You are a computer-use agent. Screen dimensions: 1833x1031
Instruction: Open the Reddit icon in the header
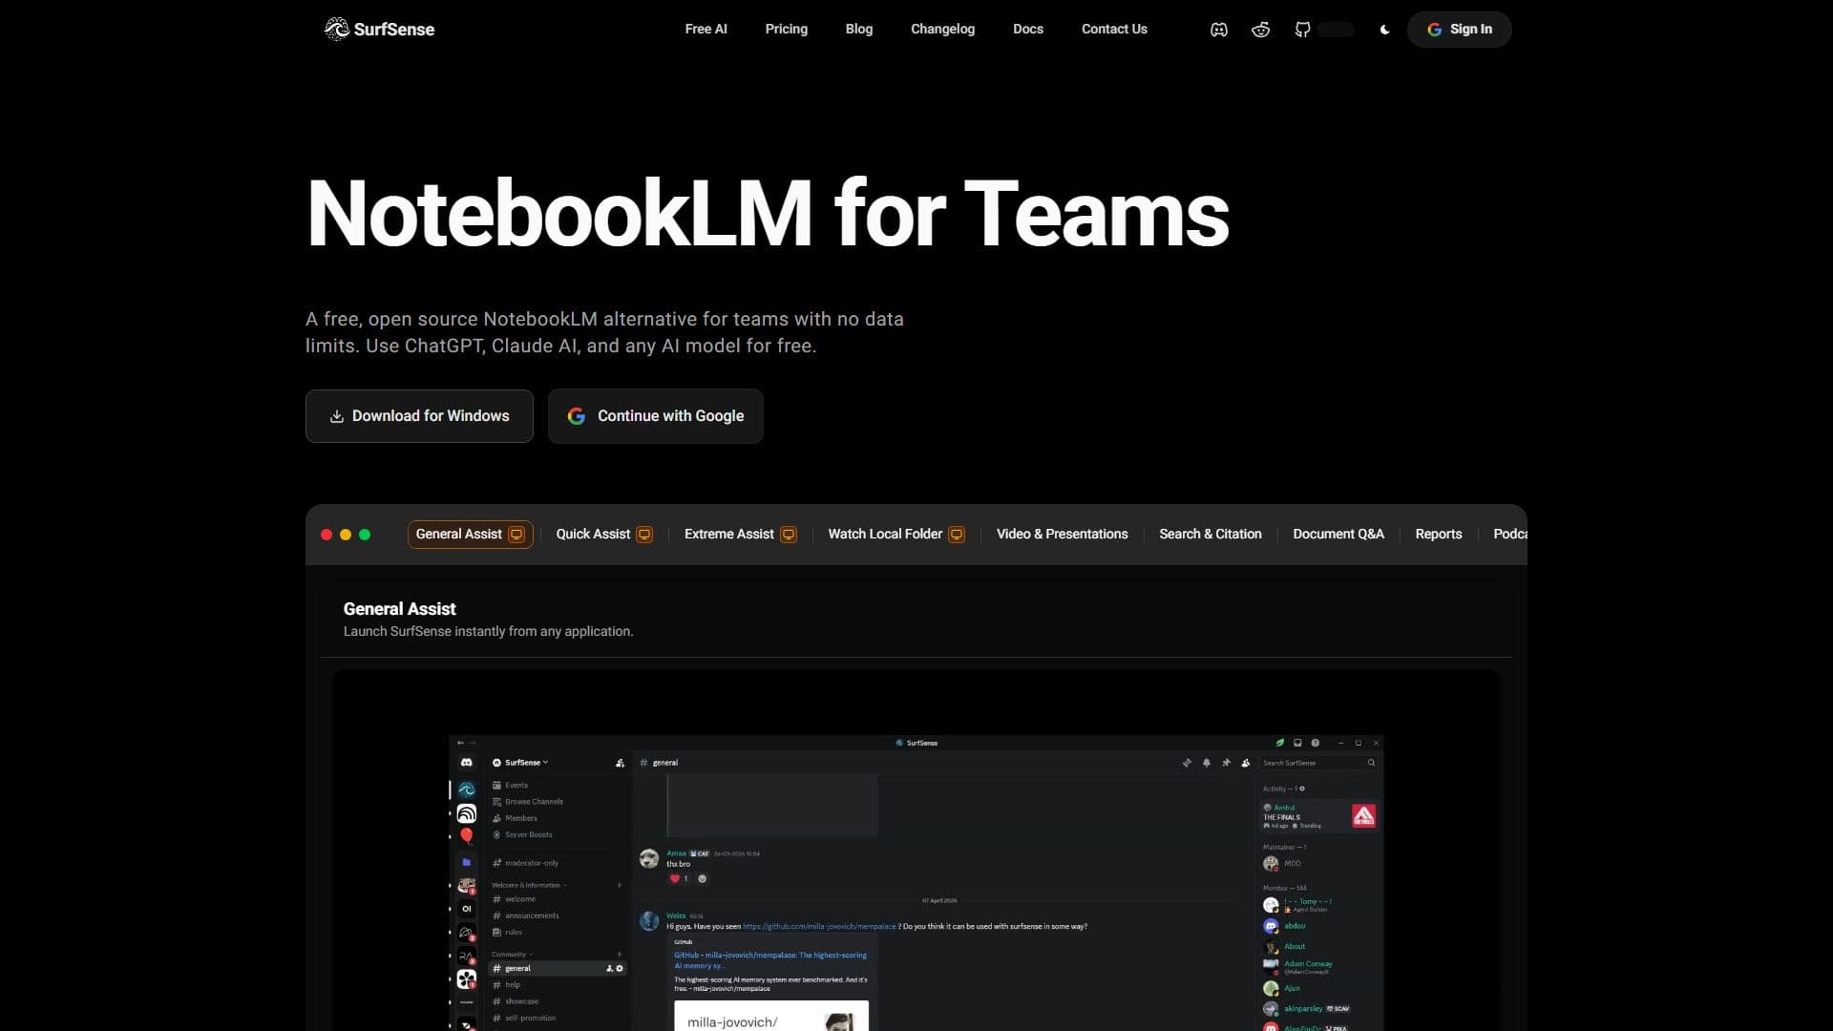pyautogui.click(x=1260, y=30)
